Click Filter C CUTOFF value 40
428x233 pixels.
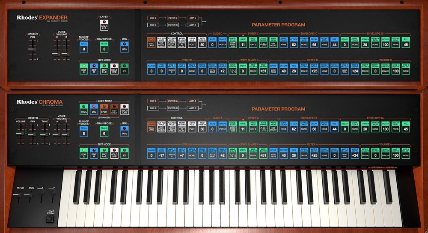click(x=284, y=68)
